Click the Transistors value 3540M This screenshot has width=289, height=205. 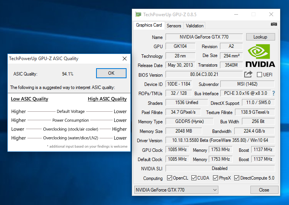pos(231,65)
